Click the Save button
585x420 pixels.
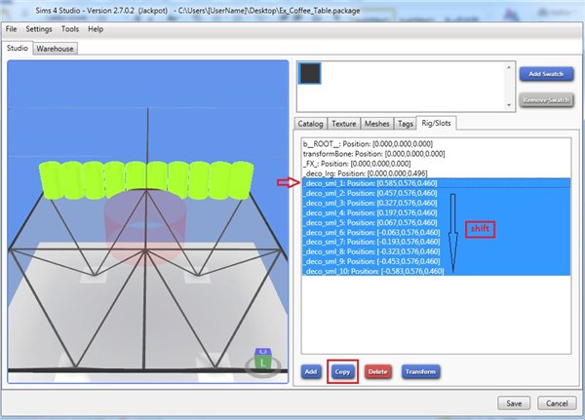[x=513, y=402]
